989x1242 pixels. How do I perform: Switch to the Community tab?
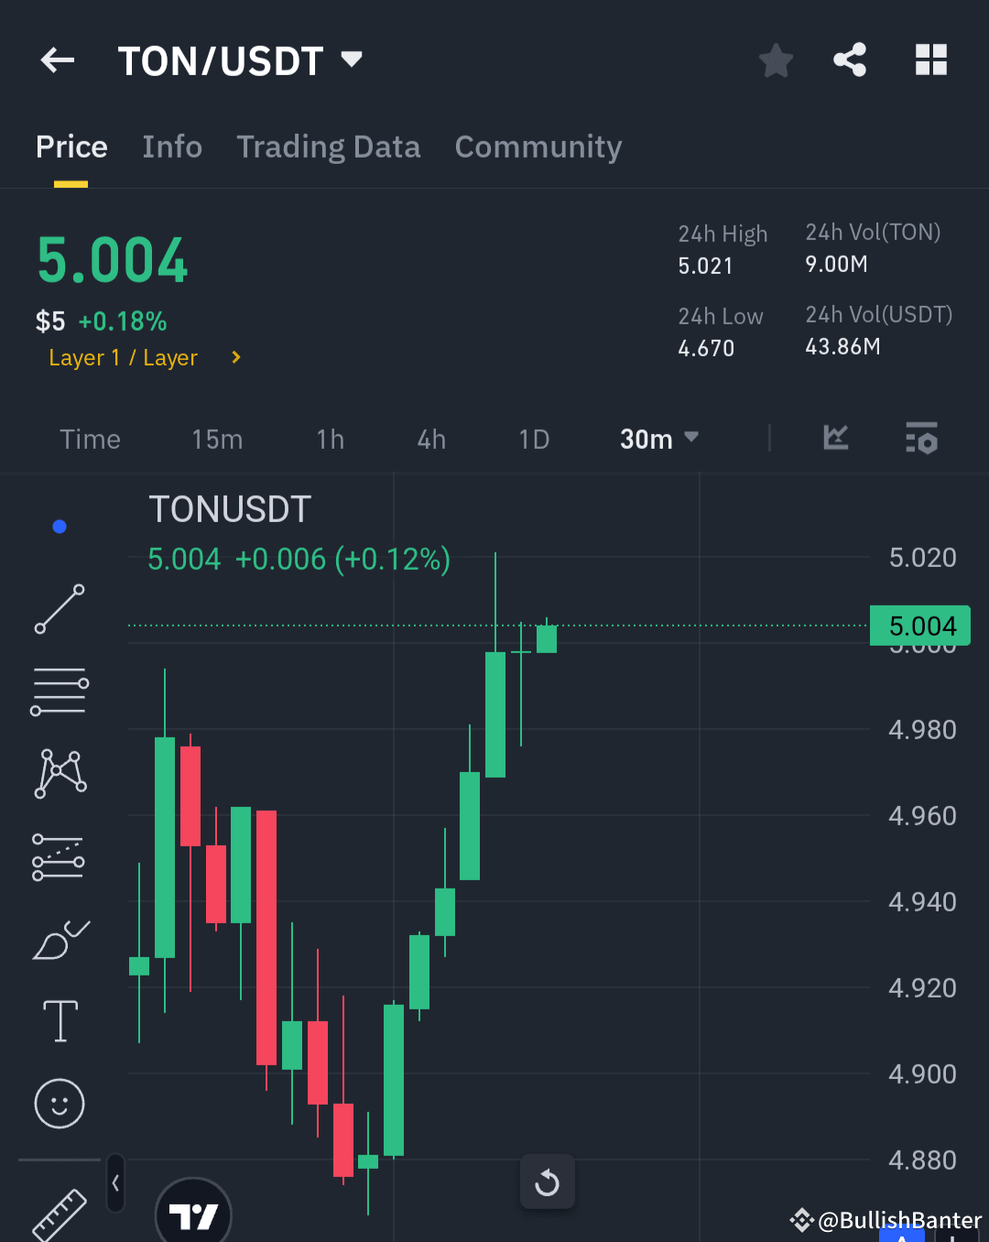538,147
